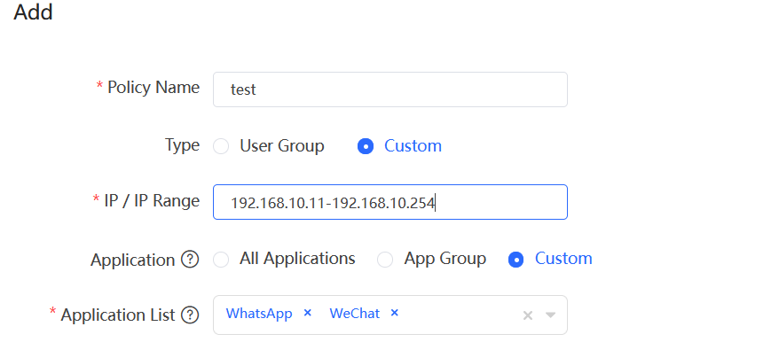Click into the IP / IP Range field
The width and height of the screenshot is (779, 342).
[390, 202]
